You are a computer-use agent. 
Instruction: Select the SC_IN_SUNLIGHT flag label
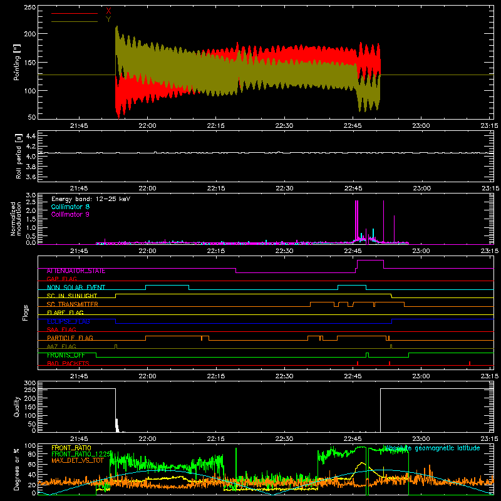(72, 296)
